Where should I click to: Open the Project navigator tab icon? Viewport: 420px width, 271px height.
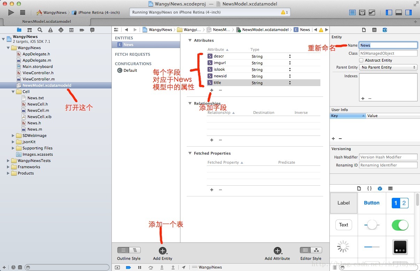[x=19, y=30]
